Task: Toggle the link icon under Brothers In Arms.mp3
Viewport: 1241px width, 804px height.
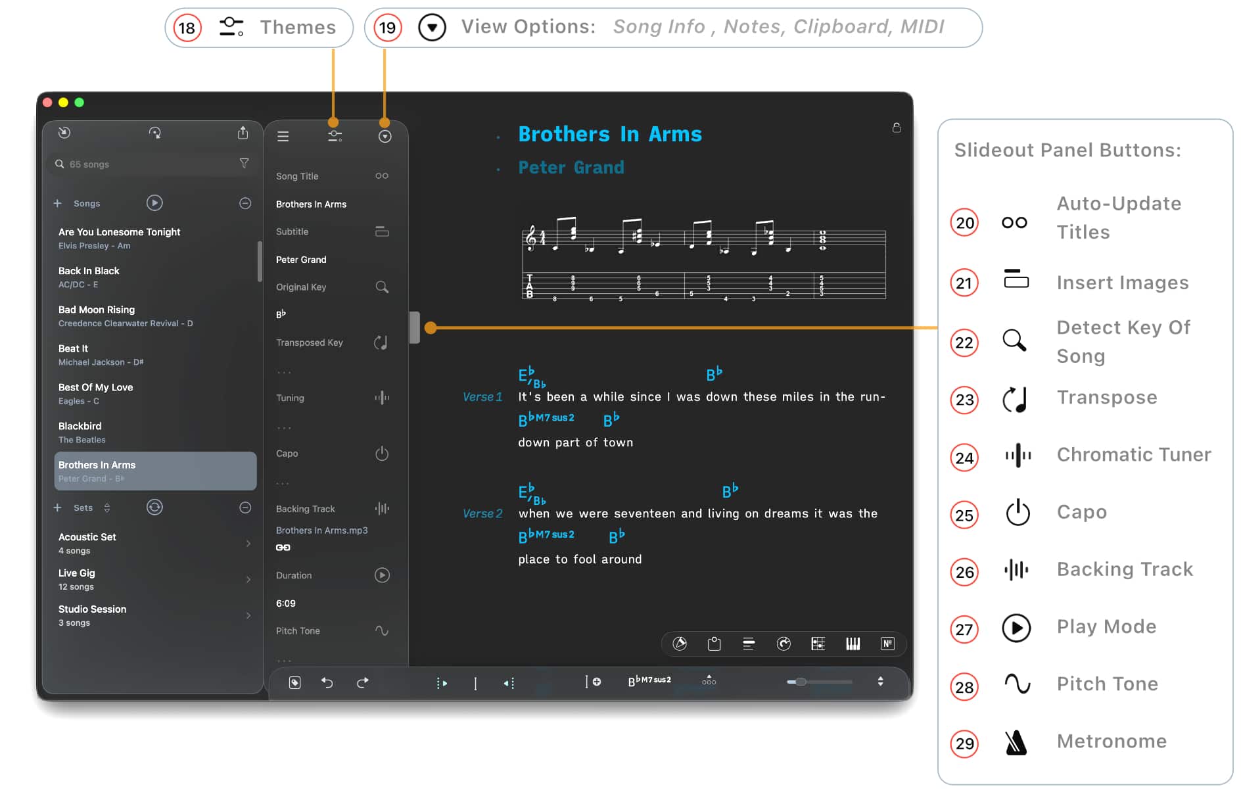Action: (283, 548)
